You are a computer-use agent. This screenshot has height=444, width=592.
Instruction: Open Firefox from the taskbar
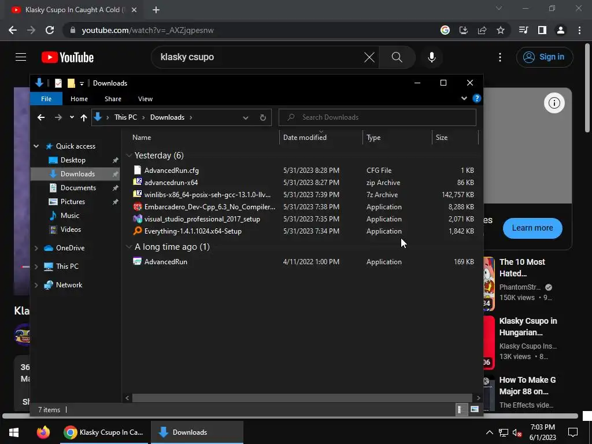43,432
